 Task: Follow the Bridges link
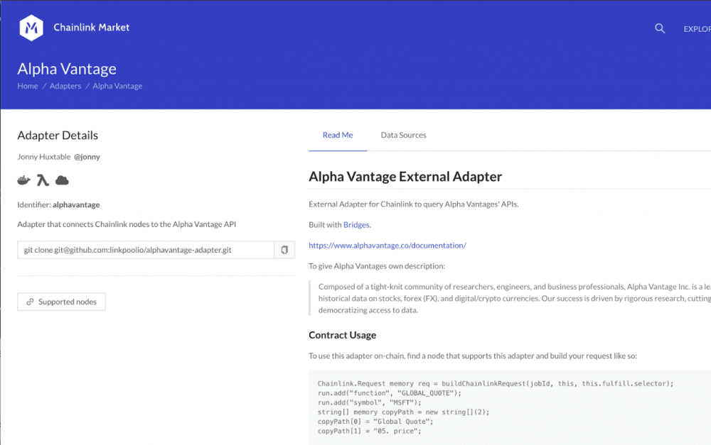click(356, 225)
